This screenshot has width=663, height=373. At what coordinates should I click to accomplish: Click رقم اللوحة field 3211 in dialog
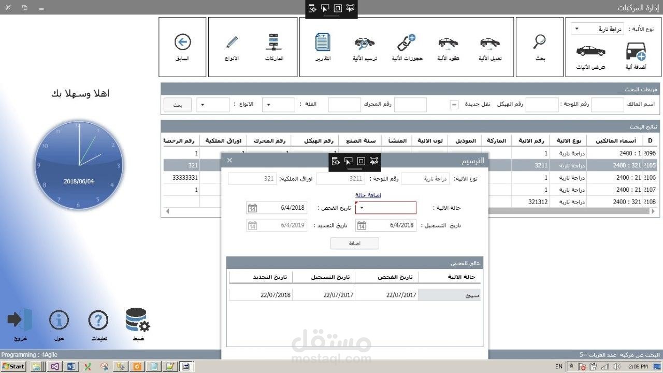pos(341,179)
